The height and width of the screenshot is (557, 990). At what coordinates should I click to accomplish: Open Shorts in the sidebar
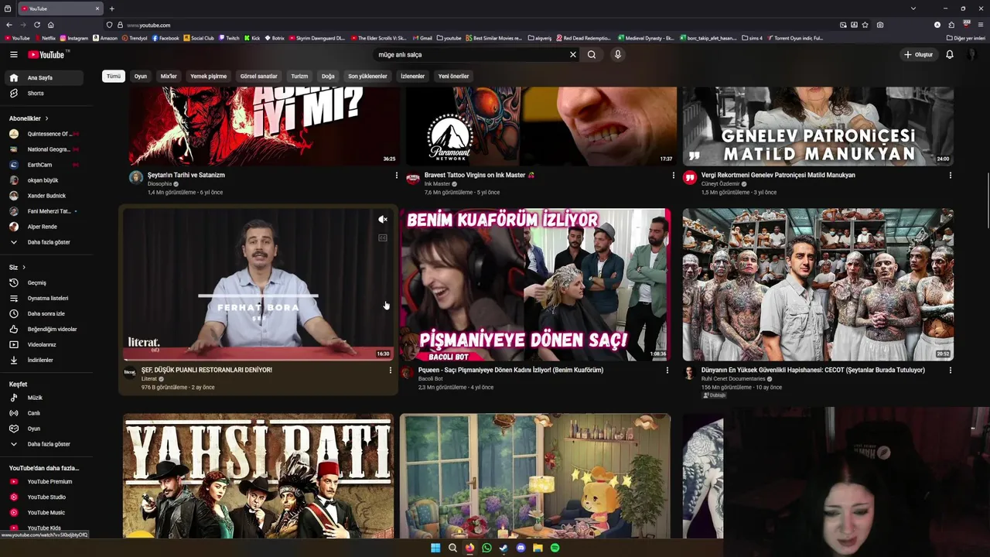43,93
